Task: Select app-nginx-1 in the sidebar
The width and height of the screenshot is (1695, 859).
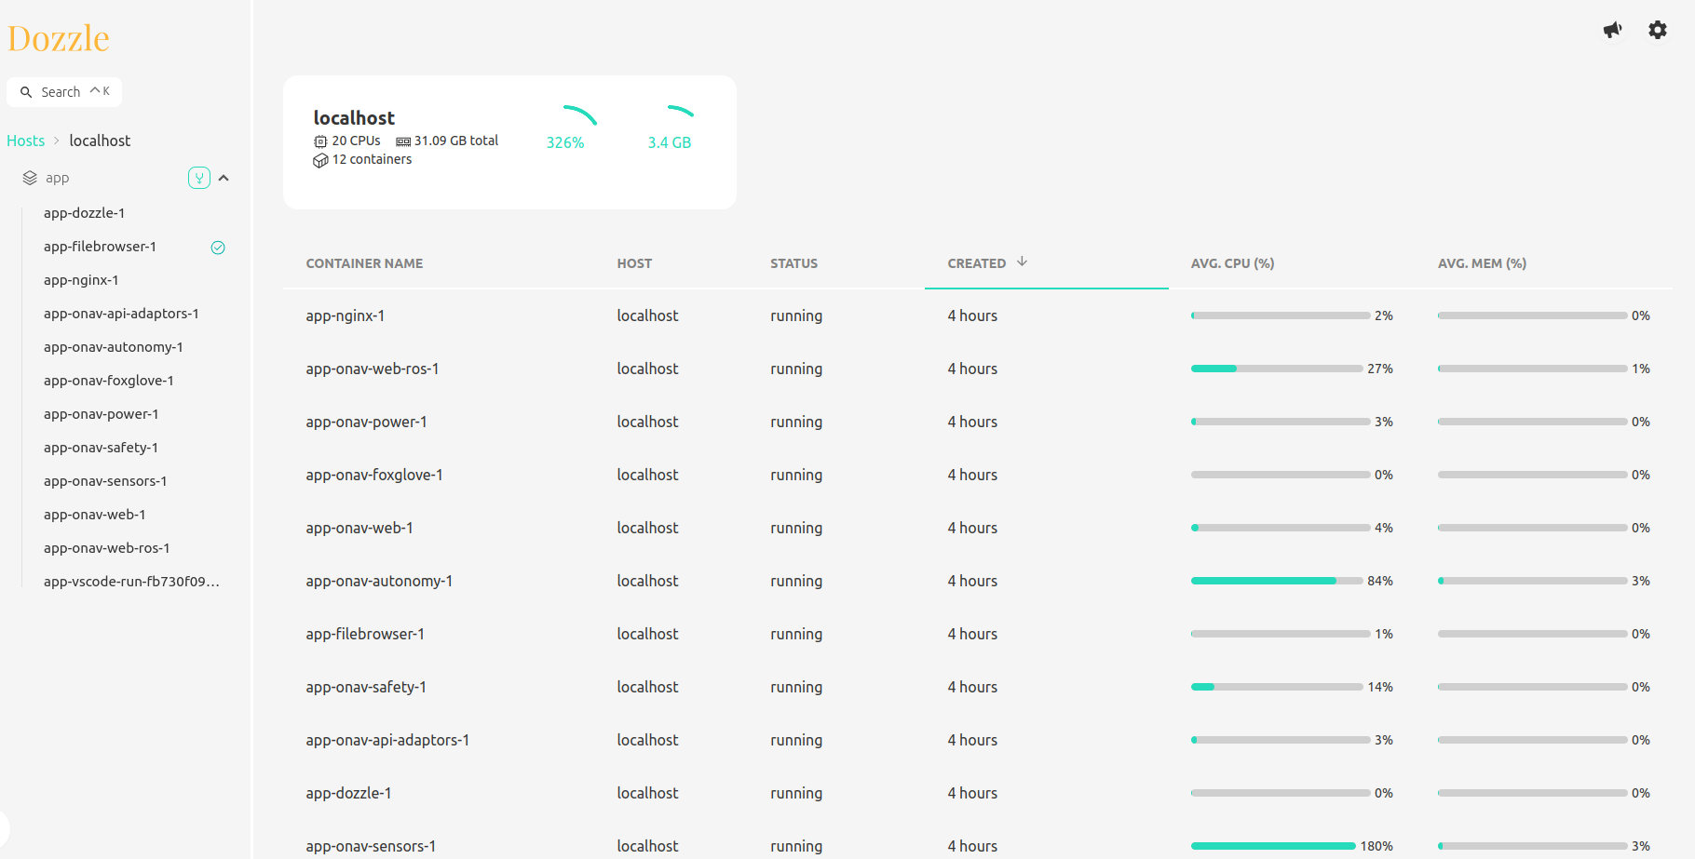Action: [81, 280]
